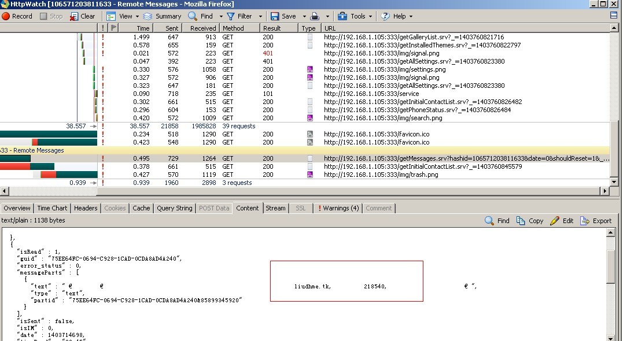Select the getPhoneStatus.srv request row
The image size is (623, 341).
pos(416,110)
